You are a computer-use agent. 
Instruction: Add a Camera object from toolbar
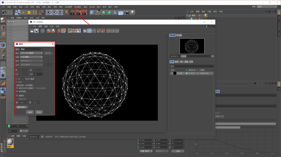pyautogui.click(x=127, y=13)
